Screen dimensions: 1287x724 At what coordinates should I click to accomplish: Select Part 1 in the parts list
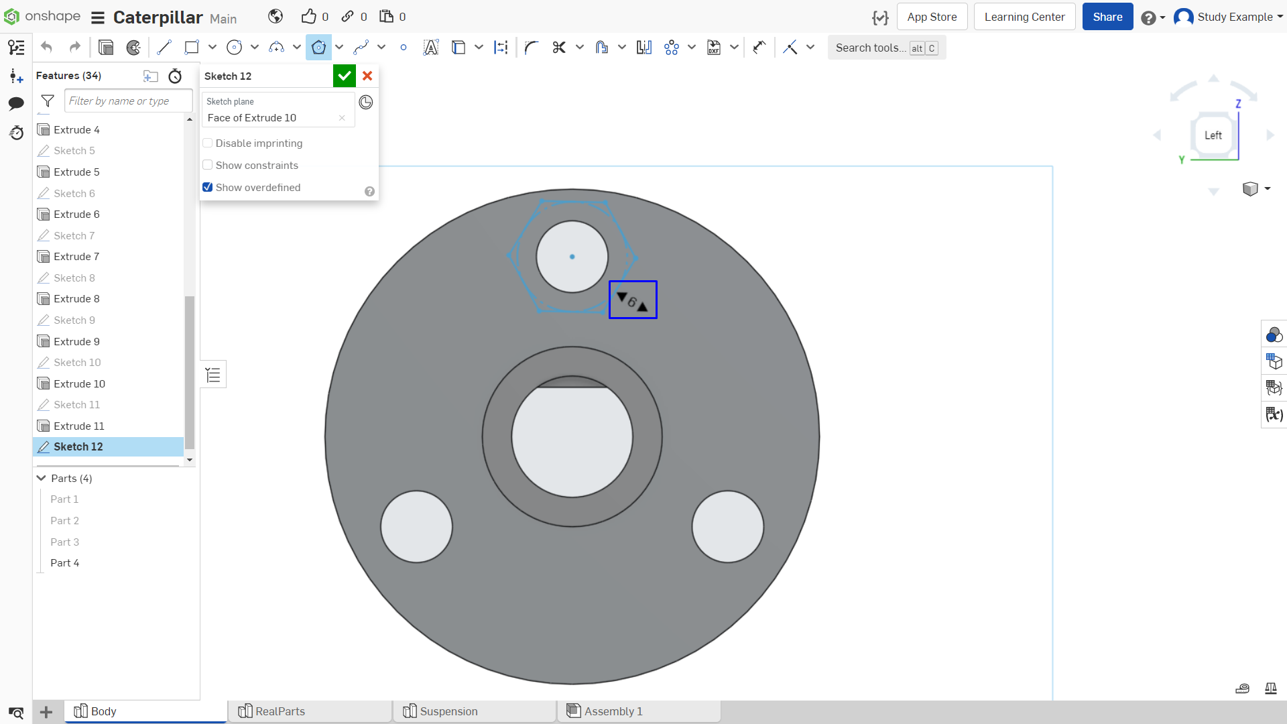tap(64, 499)
